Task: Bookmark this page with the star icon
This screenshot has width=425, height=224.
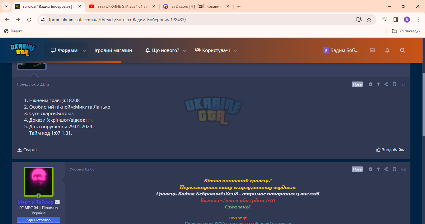Action: tap(369, 20)
